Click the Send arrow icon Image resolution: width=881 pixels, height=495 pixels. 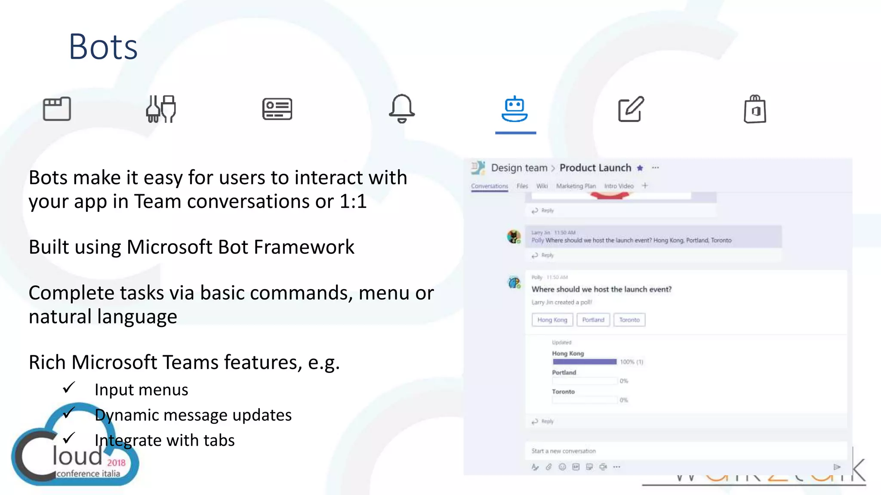(837, 467)
